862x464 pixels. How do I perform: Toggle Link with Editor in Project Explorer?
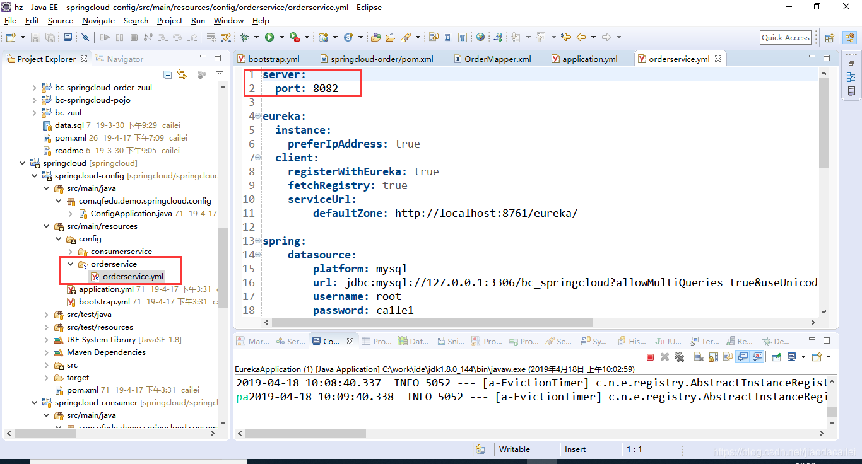[182, 74]
